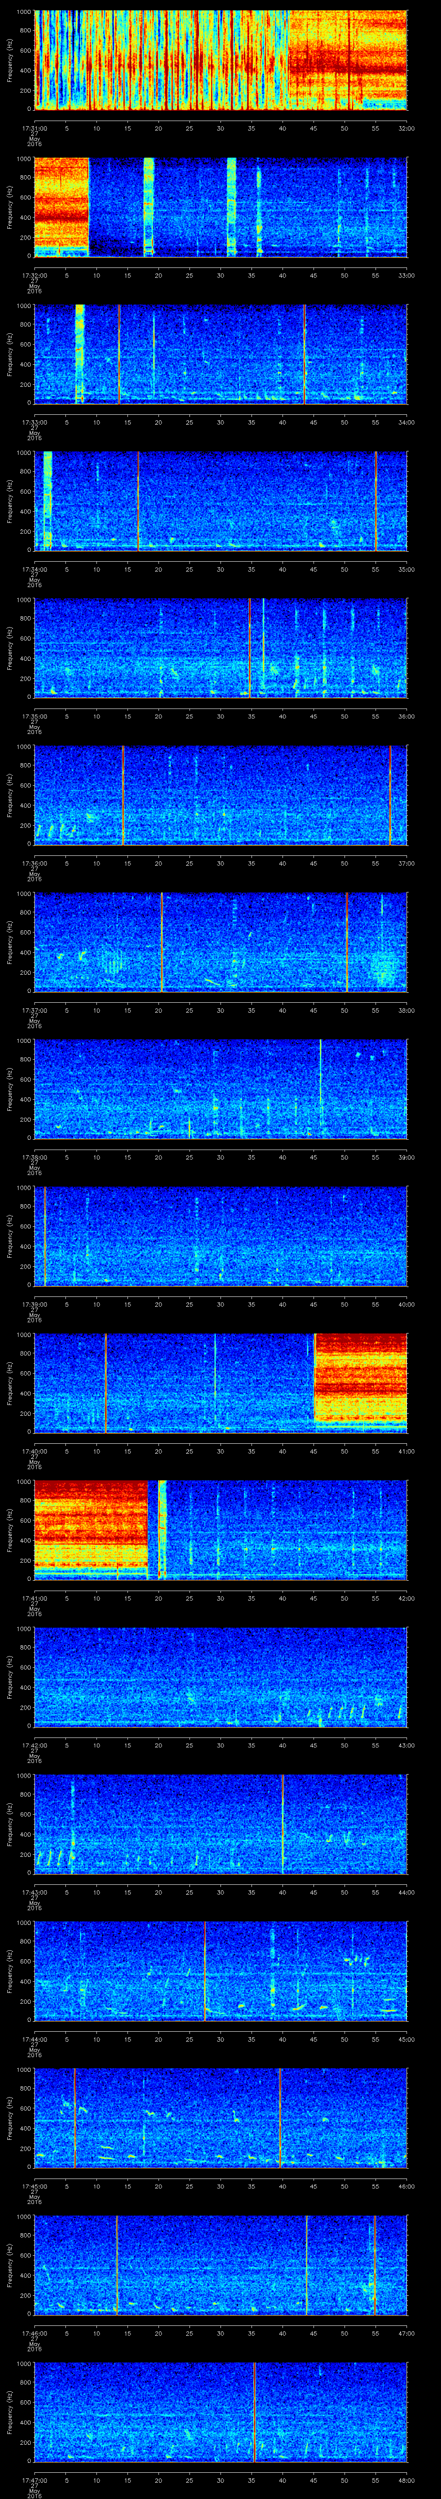Click the 17:36:00 start time label
The image size is (441, 2499).
point(35,864)
